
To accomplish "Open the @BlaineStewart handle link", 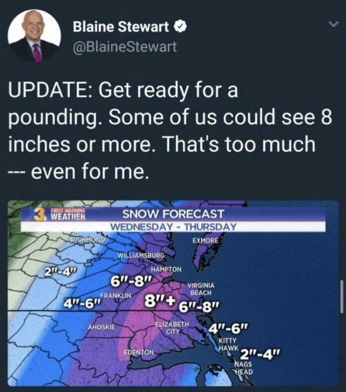I will (125, 47).
